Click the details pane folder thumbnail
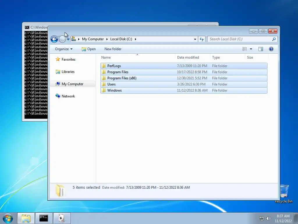Image resolution: width=298 pixels, height=224 pixels. click(x=61, y=190)
